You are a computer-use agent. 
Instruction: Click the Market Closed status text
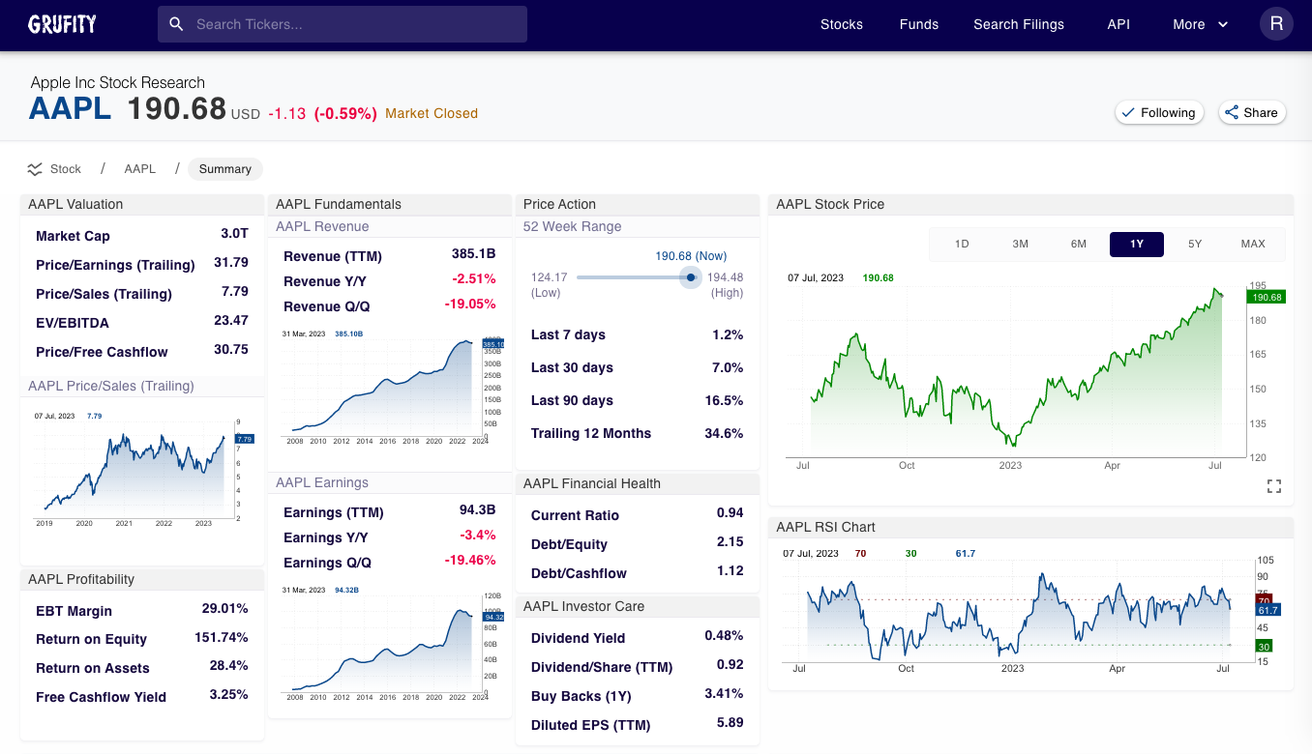(432, 113)
